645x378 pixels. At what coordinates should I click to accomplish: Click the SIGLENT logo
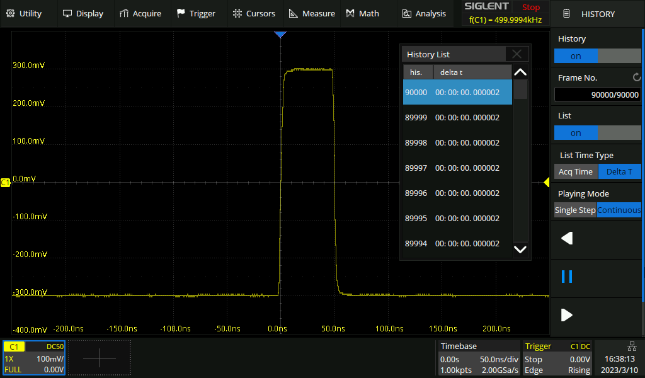click(486, 6)
